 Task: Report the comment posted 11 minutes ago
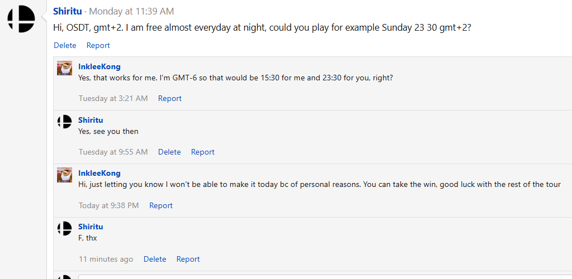click(188, 259)
